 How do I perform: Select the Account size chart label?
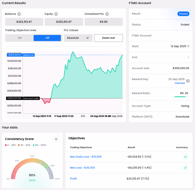click(x=31, y=98)
